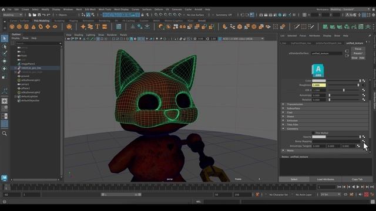Click the Presets button
Viewport: 376px width, 211px height.
click(x=358, y=53)
